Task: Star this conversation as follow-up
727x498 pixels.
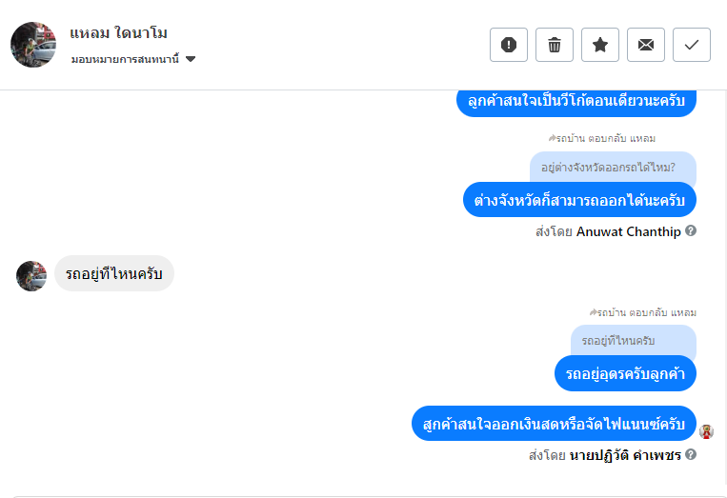Action: [600, 45]
